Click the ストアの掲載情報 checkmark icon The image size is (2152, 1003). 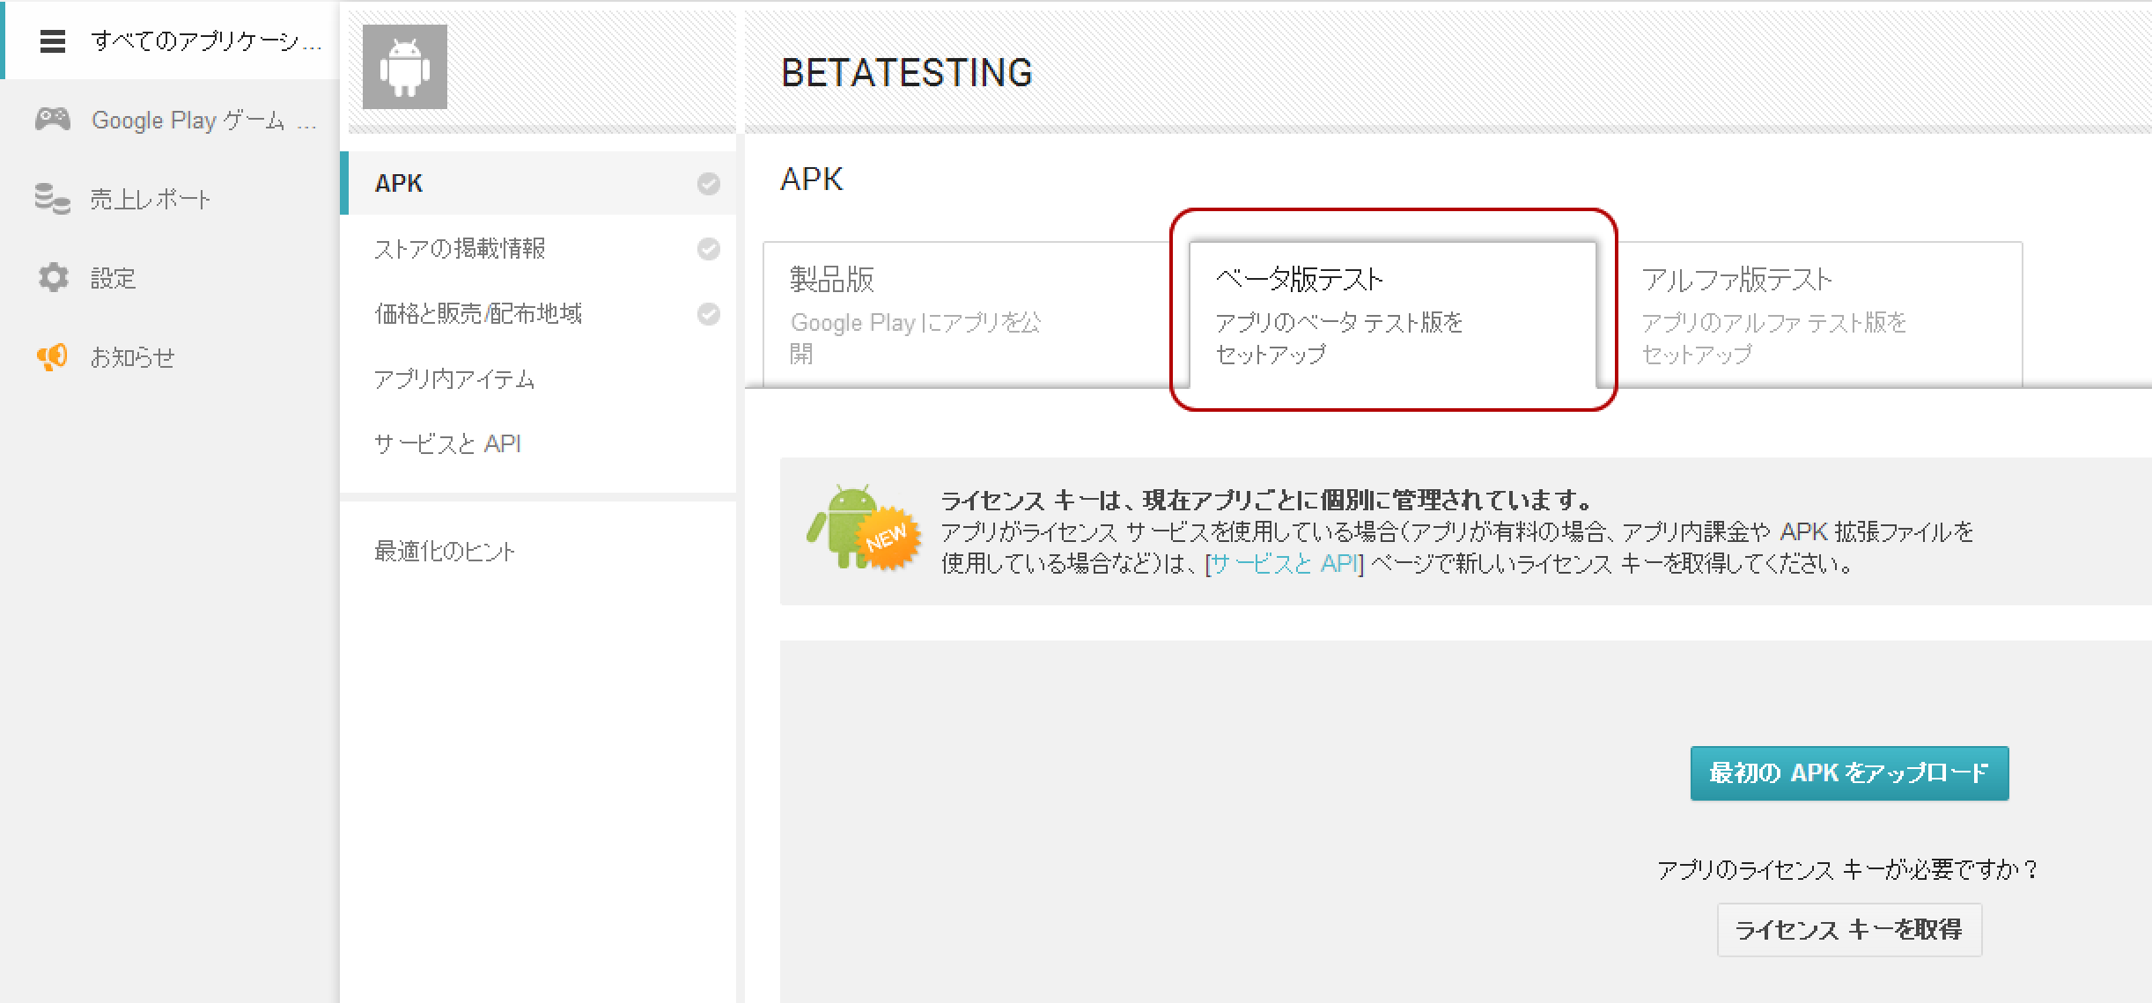709,249
